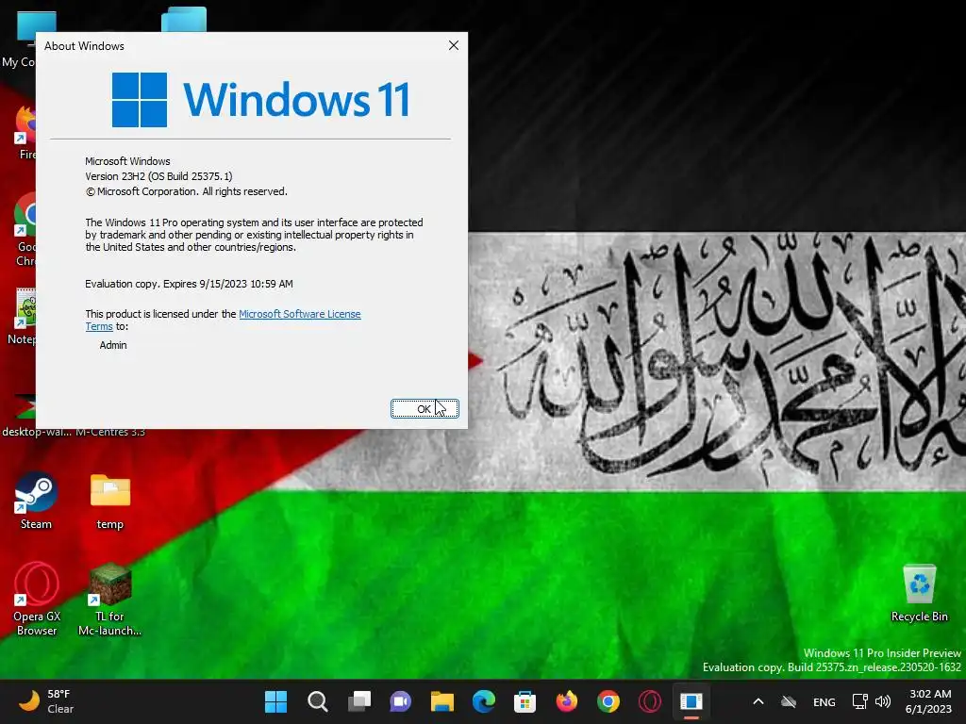The height and width of the screenshot is (724, 966).
Task: Open clock and calendar showing 3:02 AM
Action: tap(930, 701)
